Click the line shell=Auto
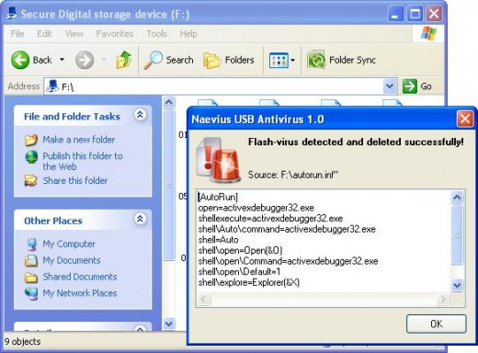This screenshot has height=353, width=478. point(218,240)
